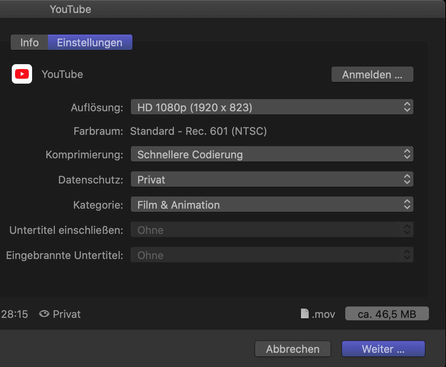Click the red YouTube logo icon
This screenshot has width=446, height=367.
22,74
